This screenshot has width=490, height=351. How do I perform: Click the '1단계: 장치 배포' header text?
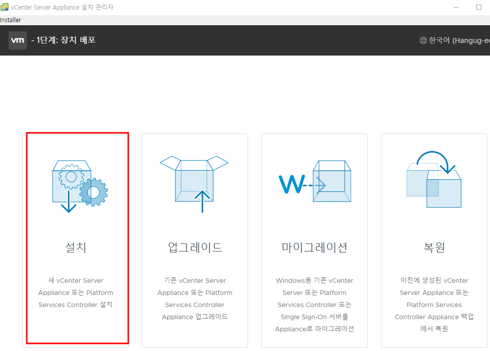(66, 40)
